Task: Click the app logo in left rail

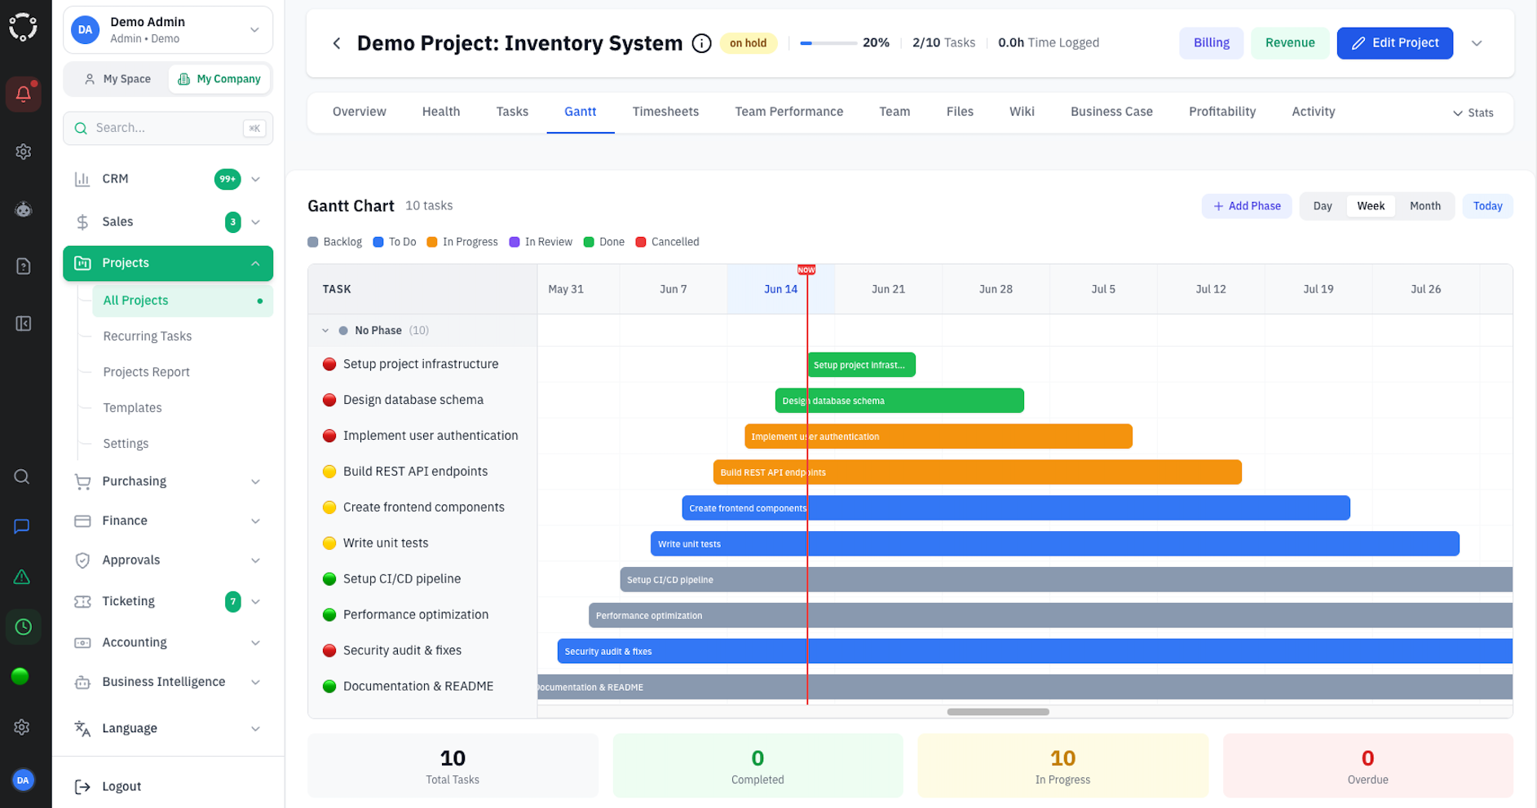Action: coord(23,27)
